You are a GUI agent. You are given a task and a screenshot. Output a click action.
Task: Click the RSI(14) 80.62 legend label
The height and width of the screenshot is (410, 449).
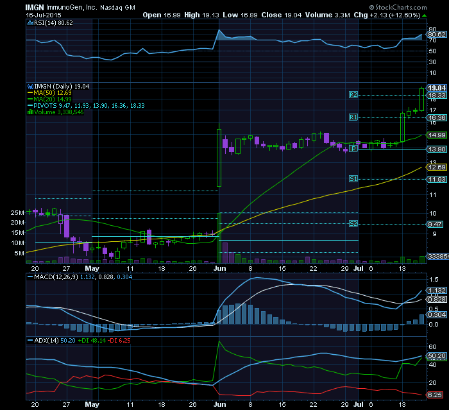click(53, 23)
